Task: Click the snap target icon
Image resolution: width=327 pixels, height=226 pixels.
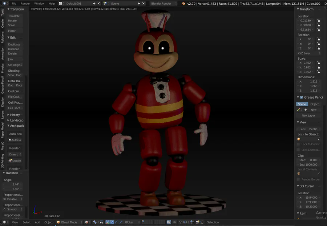Action: pyautogui.click(x=192, y=222)
